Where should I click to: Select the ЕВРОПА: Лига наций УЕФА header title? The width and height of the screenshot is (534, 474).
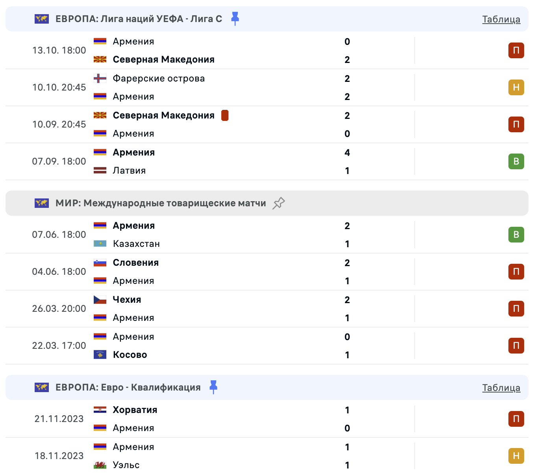click(139, 19)
